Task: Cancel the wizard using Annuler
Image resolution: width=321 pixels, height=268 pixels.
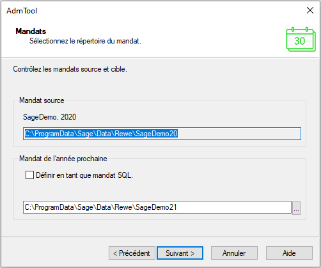Action: [234, 253]
